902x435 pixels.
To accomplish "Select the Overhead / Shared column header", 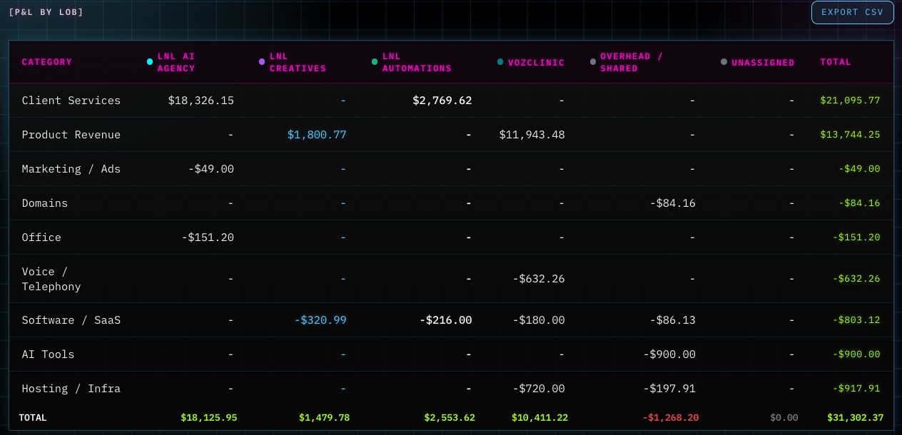I will tap(632, 62).
